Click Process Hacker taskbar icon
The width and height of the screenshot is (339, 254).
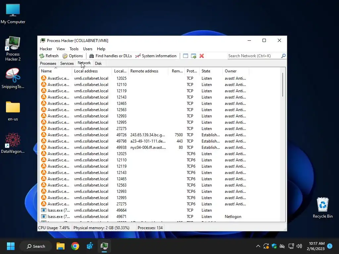pos(104,246)
